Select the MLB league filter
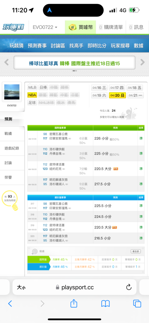Viewport: 149px width, 323px height. point(32,87)
